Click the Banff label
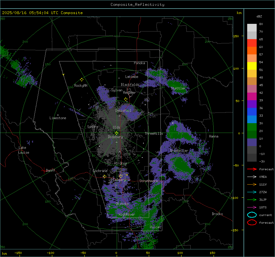275x257 pixels. pyautogui.click(x=50, y=170)
